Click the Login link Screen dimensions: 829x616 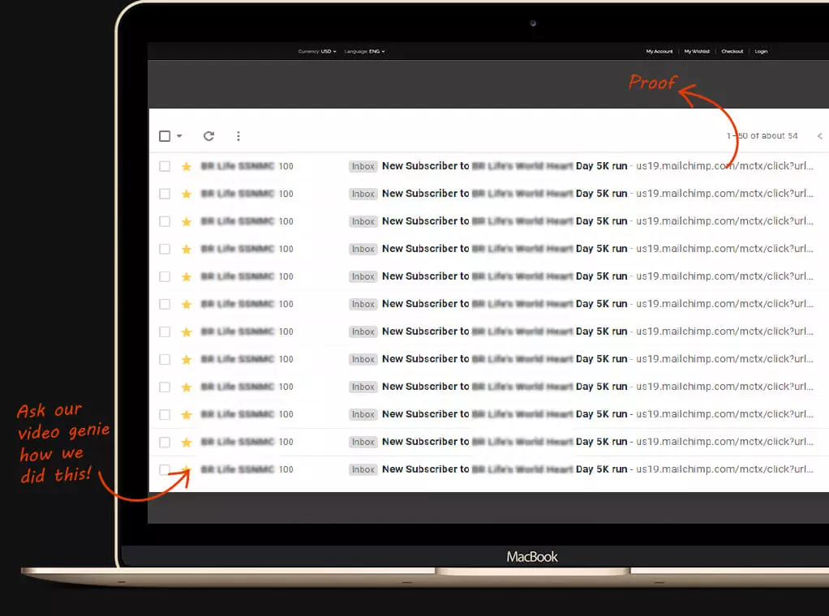(x=761, y=52)
